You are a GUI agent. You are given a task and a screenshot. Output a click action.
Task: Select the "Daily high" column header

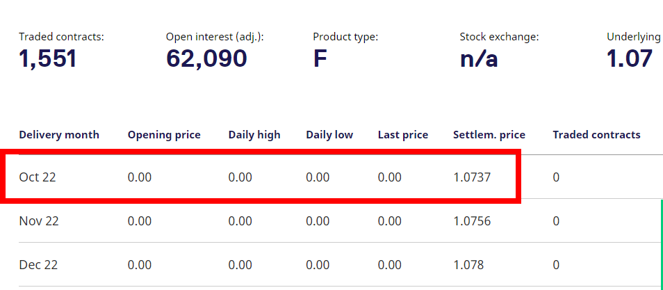pos(254,135)
